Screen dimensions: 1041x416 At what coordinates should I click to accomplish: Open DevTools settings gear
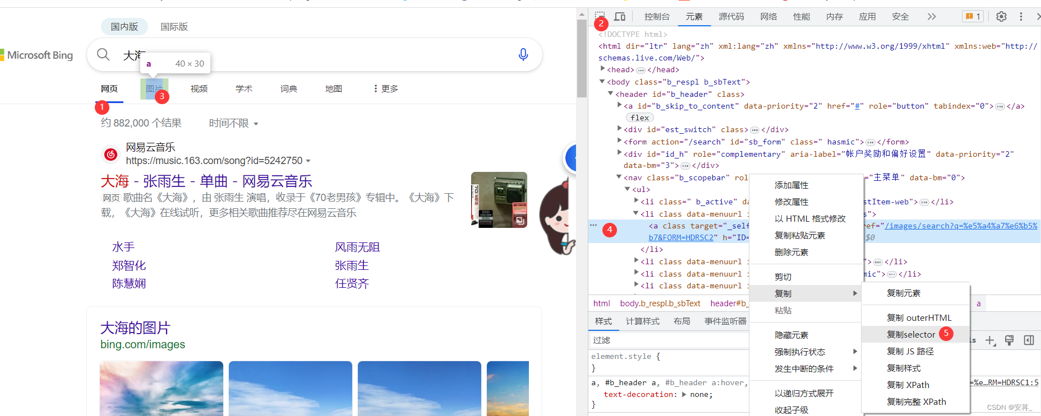pyautogui.click(x=1001, y=16)
